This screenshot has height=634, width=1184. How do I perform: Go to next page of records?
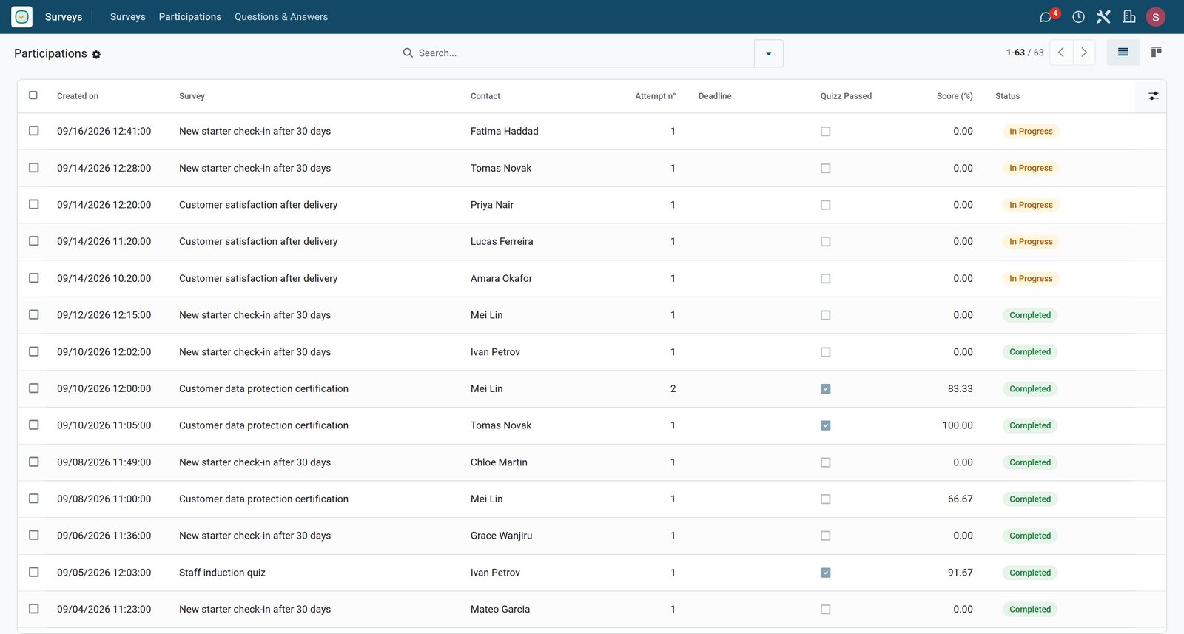click(1084, 53)
